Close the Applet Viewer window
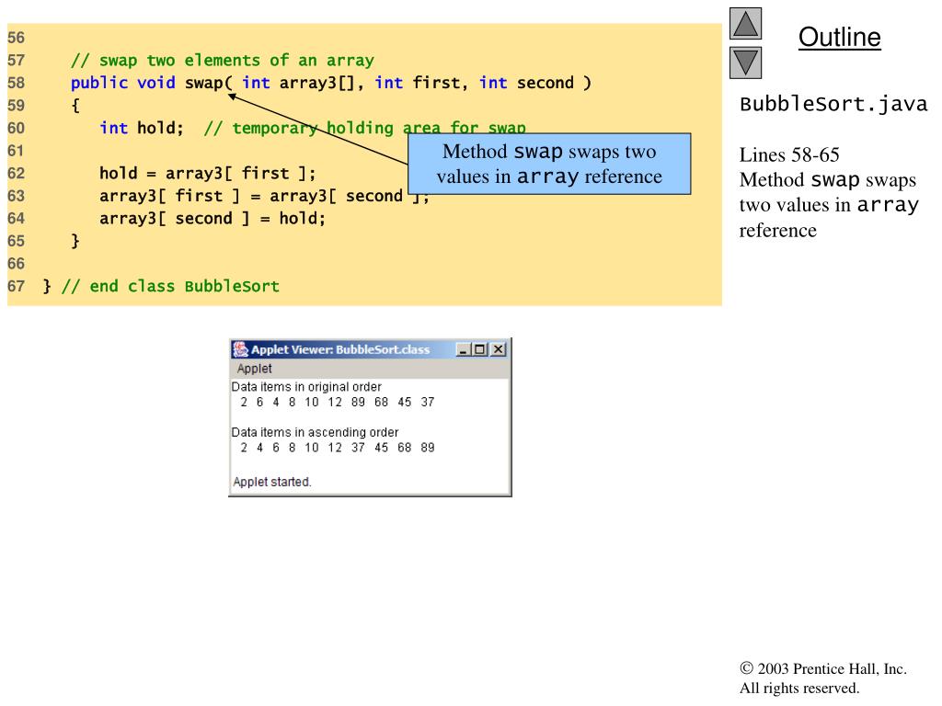The image size is (942, 706). tap(498, 349)
